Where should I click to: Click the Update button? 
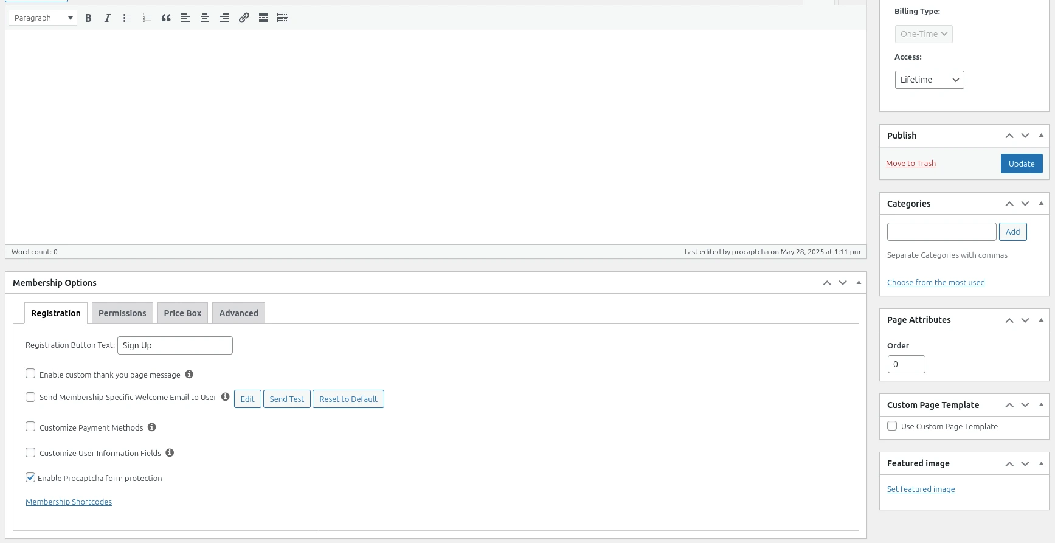pyautogui.click(x=1022, y=164)
